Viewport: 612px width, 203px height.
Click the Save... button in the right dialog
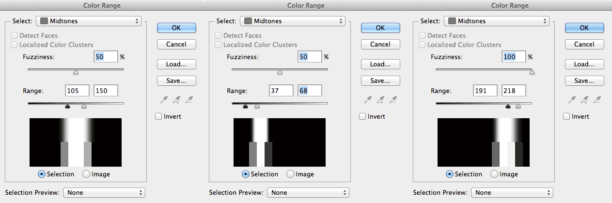[x=584, y=80]
